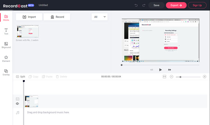Open the Overlay panel
The image size is (210, 125).
pos(6,72)
